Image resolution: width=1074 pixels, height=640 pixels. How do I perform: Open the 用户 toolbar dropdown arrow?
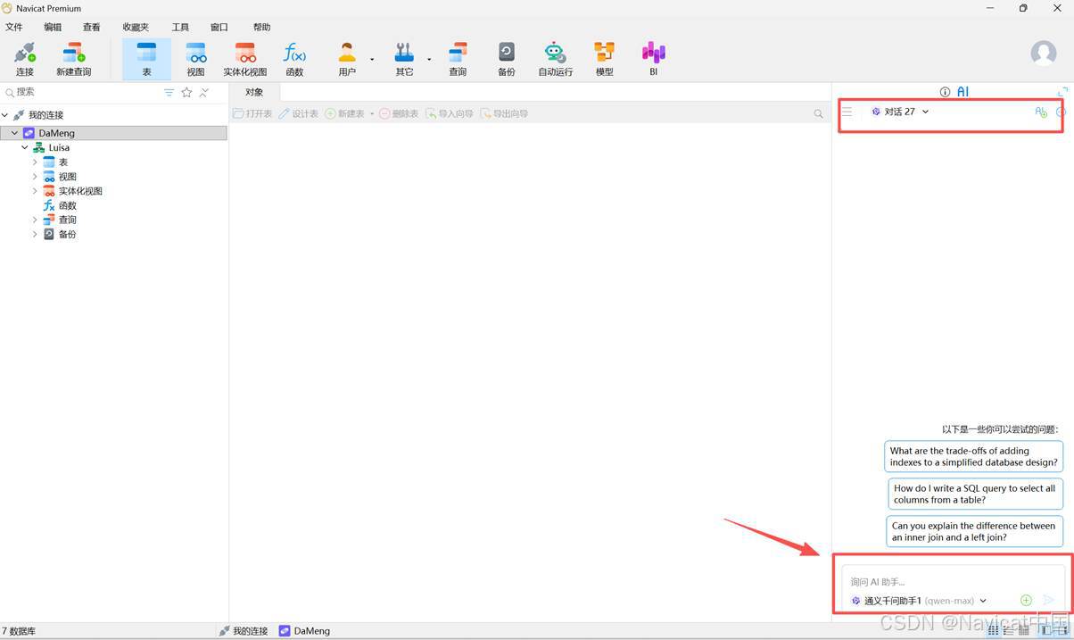(372, 60)
